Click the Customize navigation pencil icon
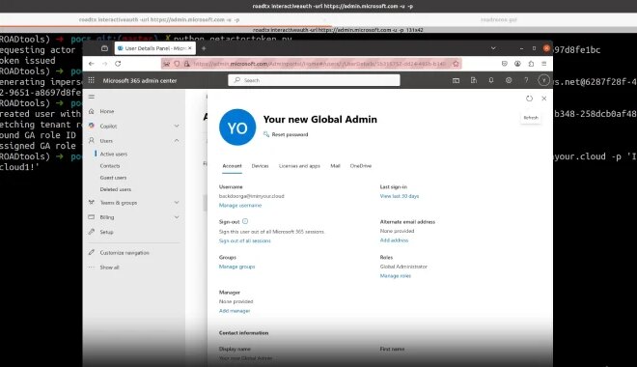Screen dimensions: 637x367 tap(92, 252)
